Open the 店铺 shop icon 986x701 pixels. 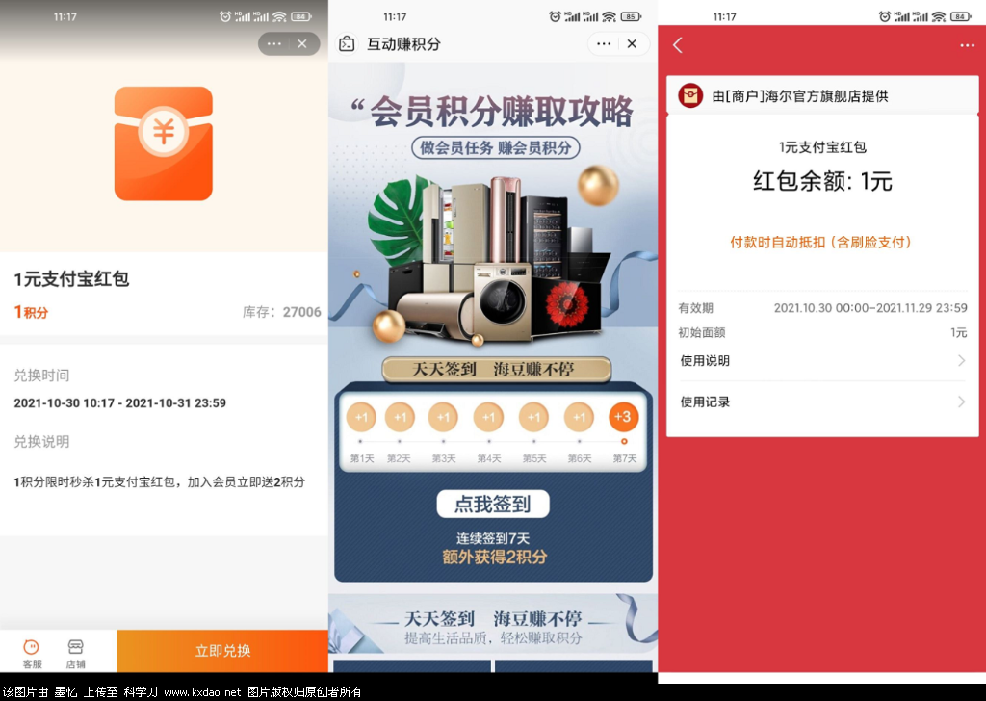75,654
